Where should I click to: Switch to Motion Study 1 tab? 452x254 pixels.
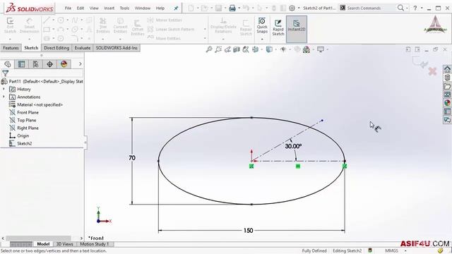[x=95, y=244]
